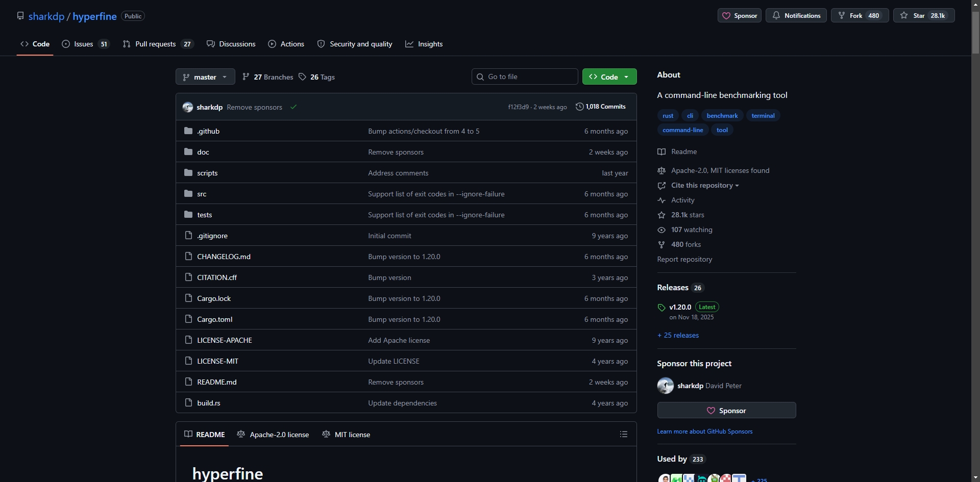Open the LICENSE-APACHE file
The width and height of the screenshot is (980, 482).
click(225, 341)
